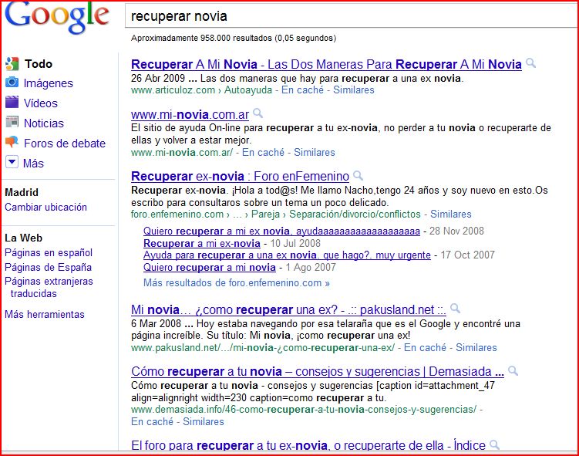The height and width of the screenshot is (456, 579).
Task: Filter by Páginas extranjeras traducidas
Action: coord(49,287)
